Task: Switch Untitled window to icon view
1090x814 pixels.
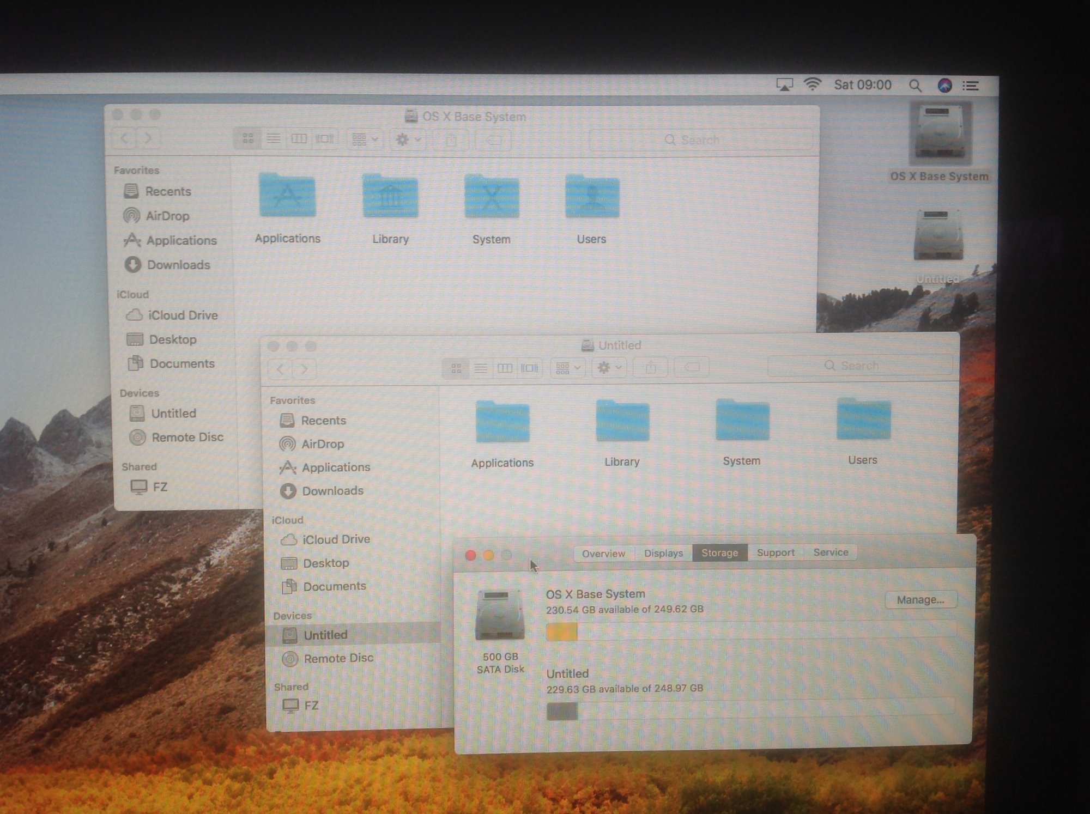Action: [457, 368]
